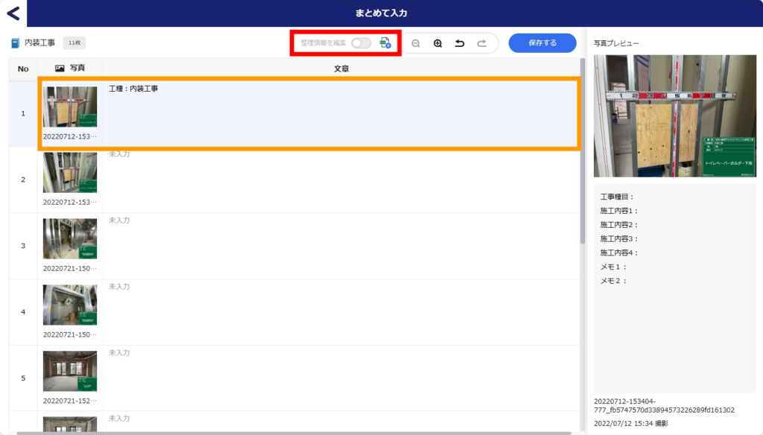This screenshot has height=435, width=763.
Task: Go back with the left chevron arrow
Action: [x=13, y=13]
